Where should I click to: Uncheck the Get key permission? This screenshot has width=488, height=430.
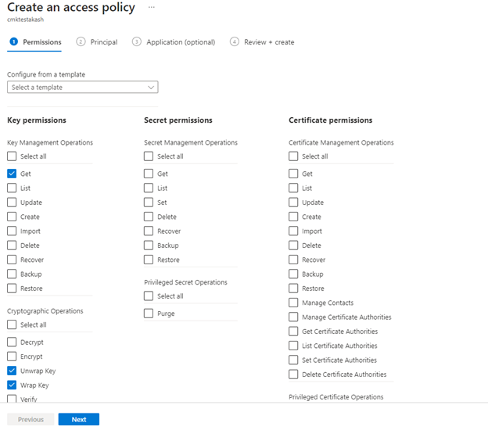point(13,174)
